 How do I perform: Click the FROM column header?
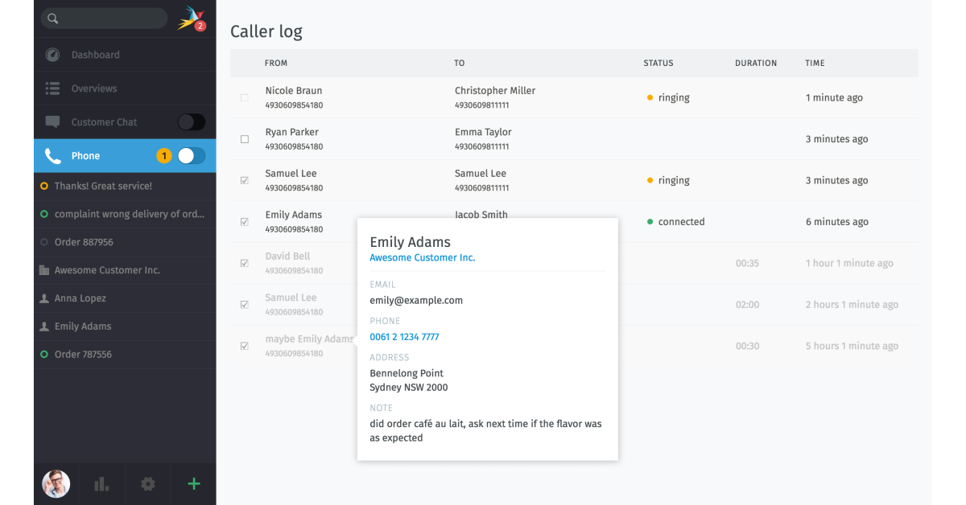(276, 63)
